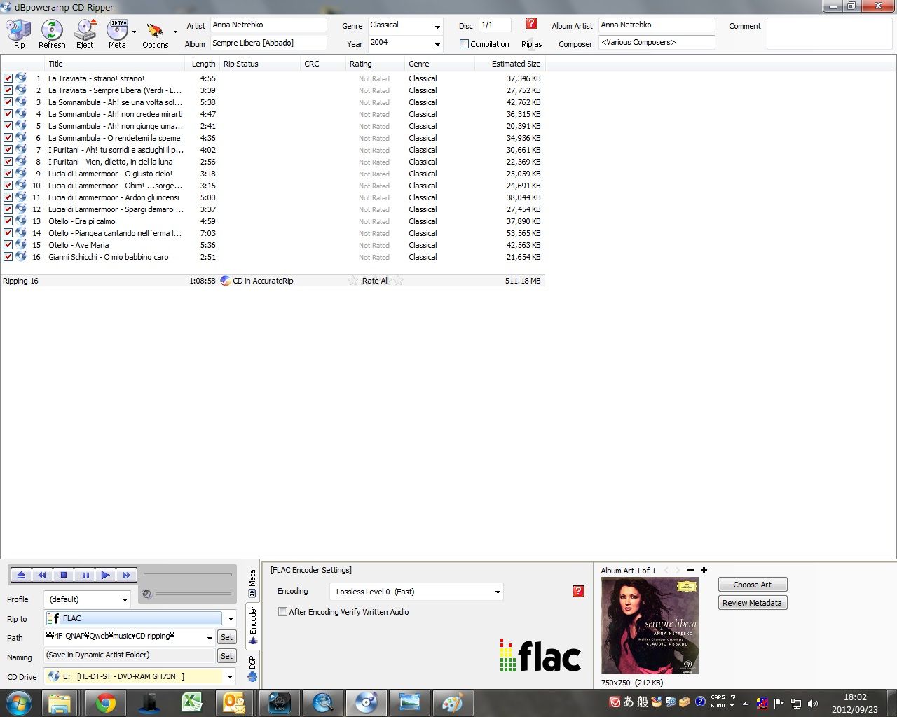897x717 pixels.
Task: Click the Sempre Libera album art thumbnail
Action: coord(650,626)
